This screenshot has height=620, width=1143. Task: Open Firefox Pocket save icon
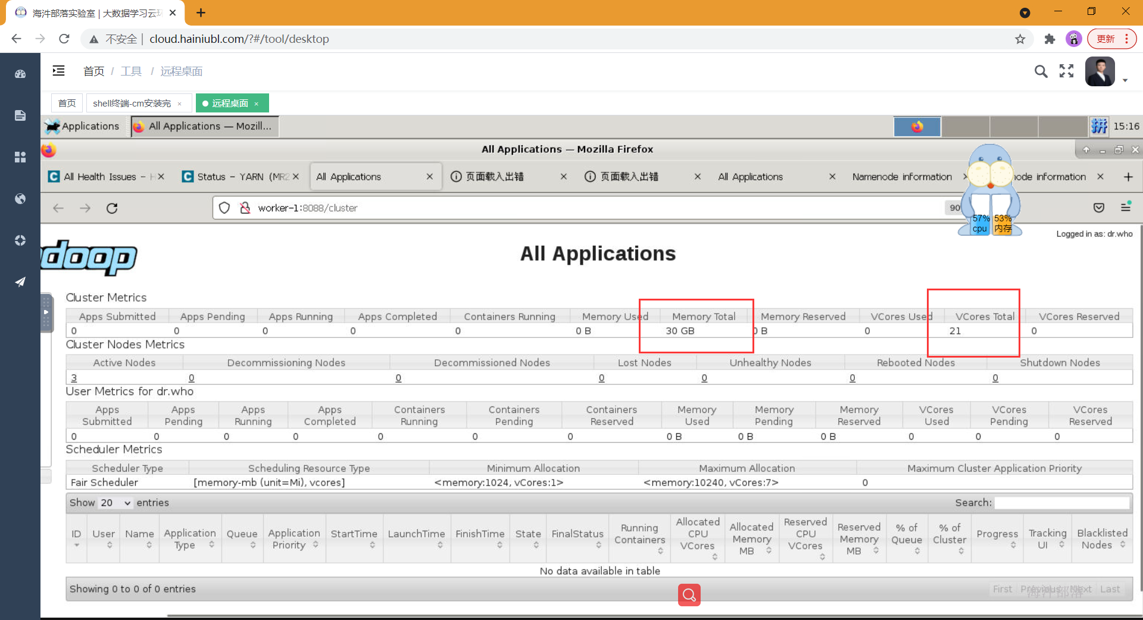(1099, 207)
